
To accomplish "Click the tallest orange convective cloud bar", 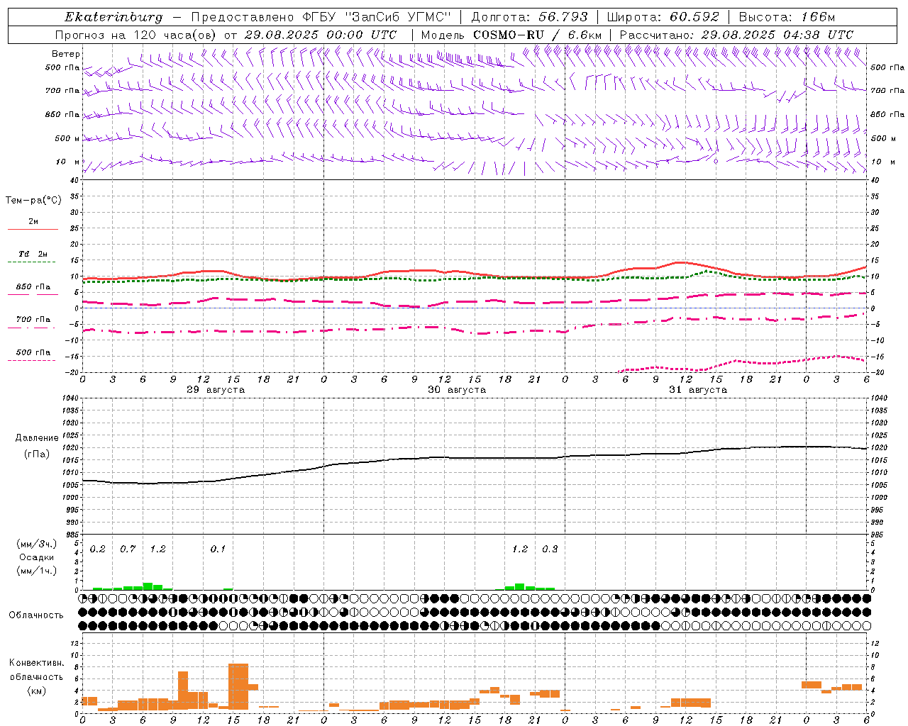I will [x=238, y=686].
